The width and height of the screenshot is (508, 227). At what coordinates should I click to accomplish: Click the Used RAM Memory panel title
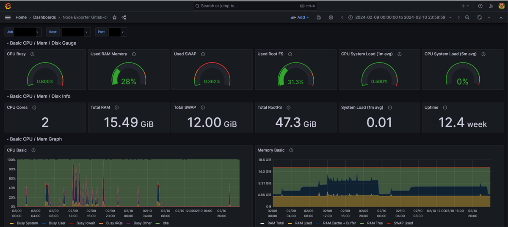click(x=109, y=54)
